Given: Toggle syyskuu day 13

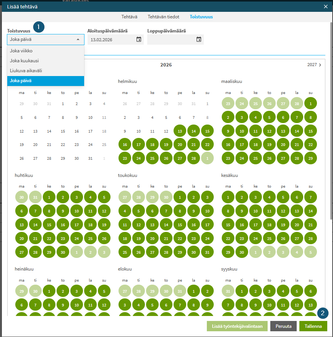Looking at the screenshot, I should [x=310, y=305].
